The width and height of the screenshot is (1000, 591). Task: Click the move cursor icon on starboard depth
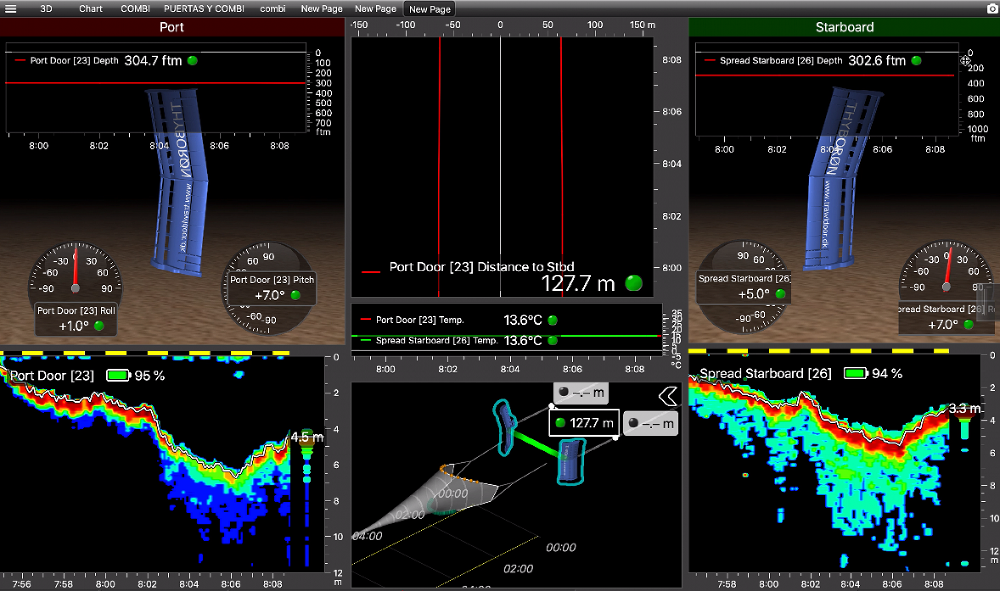965,60
